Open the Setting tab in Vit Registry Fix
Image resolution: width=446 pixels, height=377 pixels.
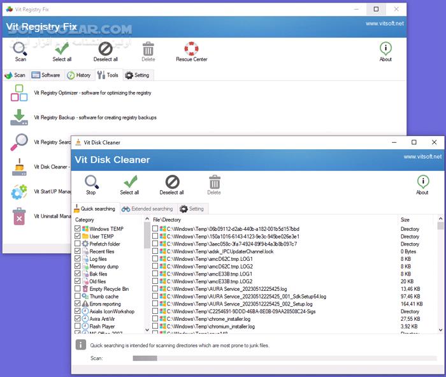138,75
